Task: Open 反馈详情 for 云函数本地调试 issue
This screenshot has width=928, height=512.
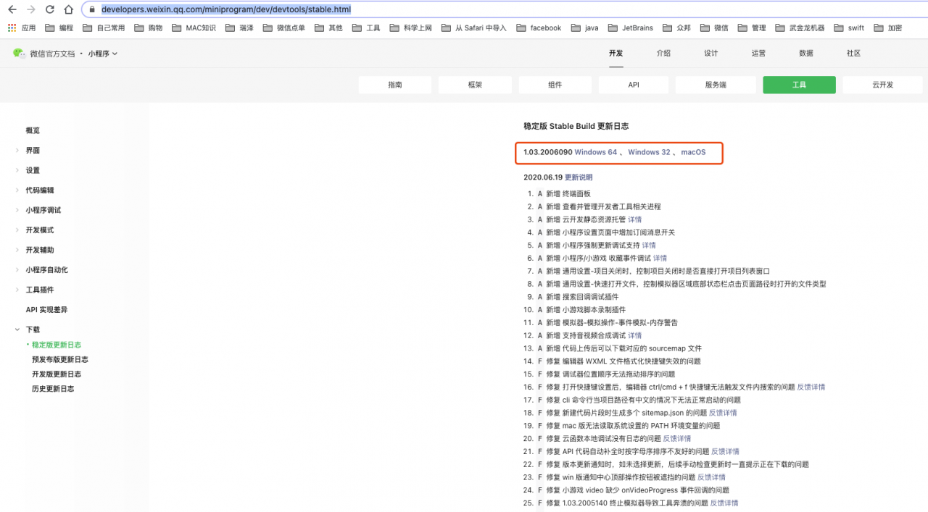Action: 677,438
